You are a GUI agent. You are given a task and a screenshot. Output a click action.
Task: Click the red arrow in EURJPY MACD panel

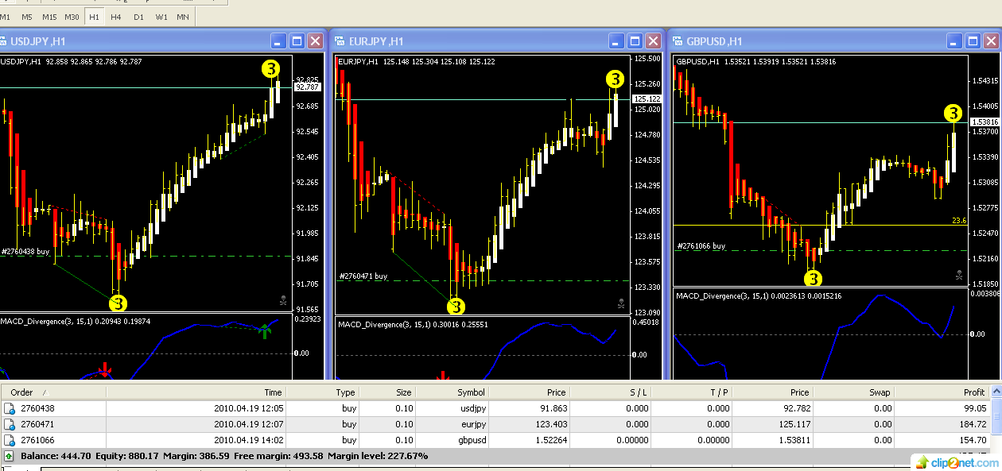pos(444,376)
